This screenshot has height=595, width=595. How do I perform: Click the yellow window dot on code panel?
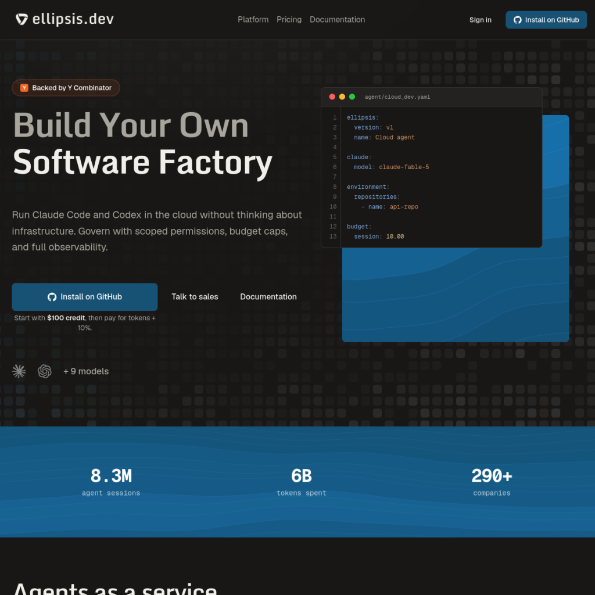(342, 97)
